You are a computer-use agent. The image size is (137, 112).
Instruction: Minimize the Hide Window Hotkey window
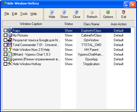click(127, 4)
